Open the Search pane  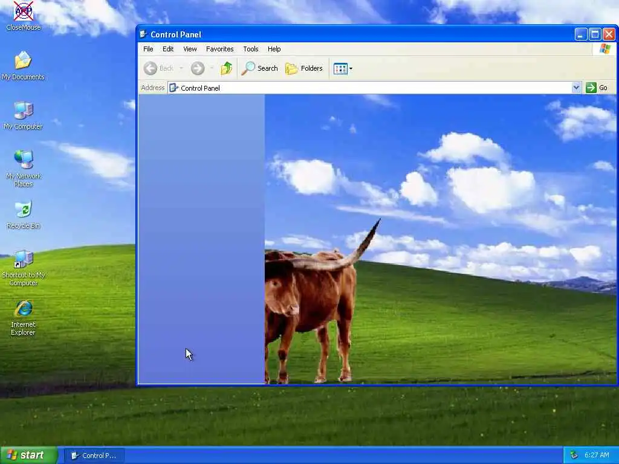(260, 68)
